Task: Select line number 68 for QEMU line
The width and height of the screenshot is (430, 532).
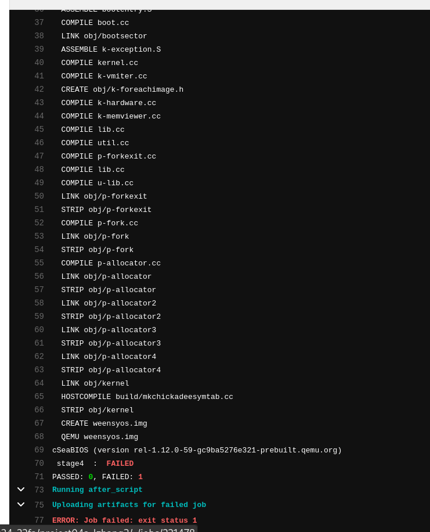Action: (x=39, y=437)
